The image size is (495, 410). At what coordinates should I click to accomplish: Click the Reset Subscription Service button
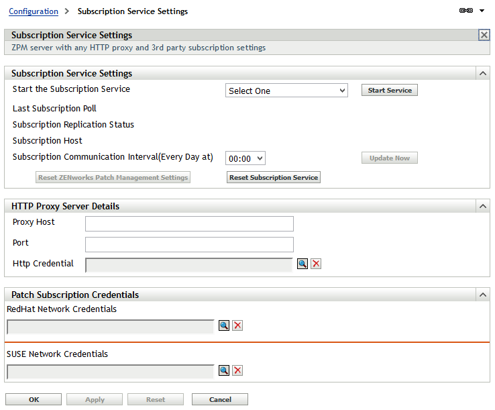(x=274, y=177)
